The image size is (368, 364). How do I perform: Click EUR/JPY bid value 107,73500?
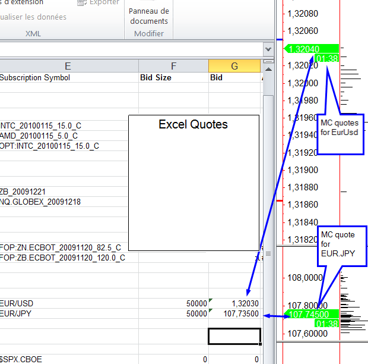click(234, 313)
